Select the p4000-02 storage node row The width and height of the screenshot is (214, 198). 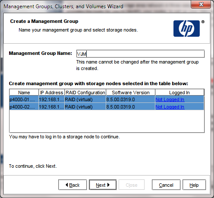pos(107,107)
